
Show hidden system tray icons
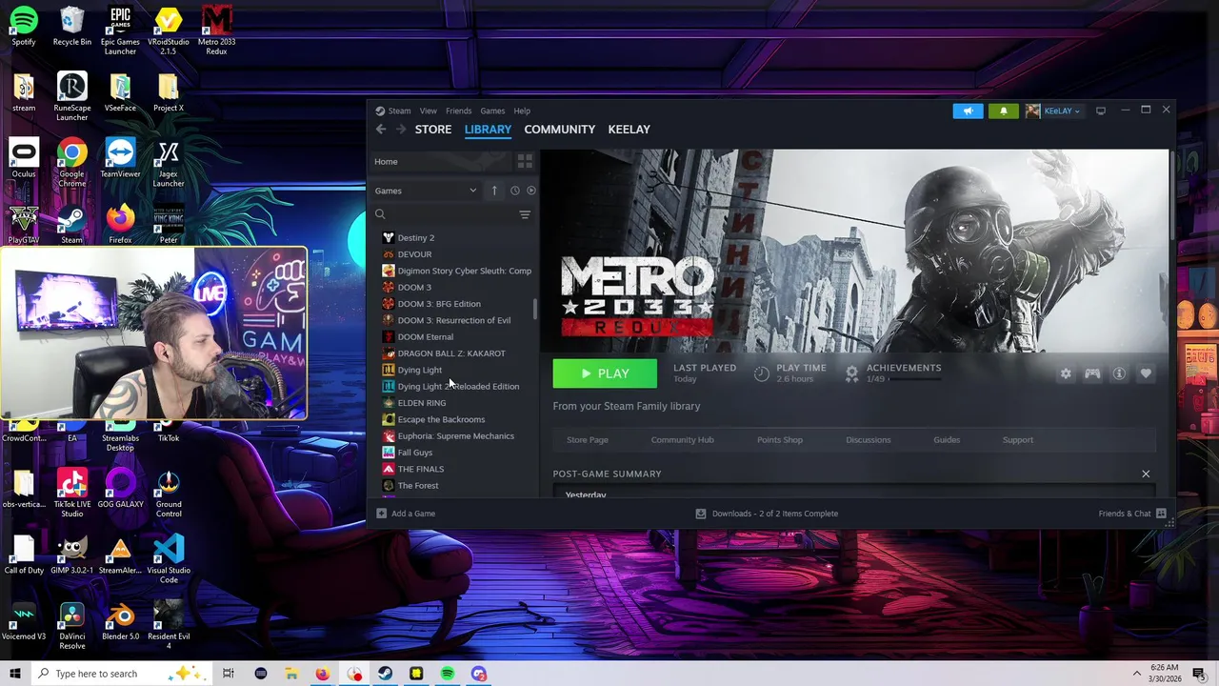click(1136, 674)
